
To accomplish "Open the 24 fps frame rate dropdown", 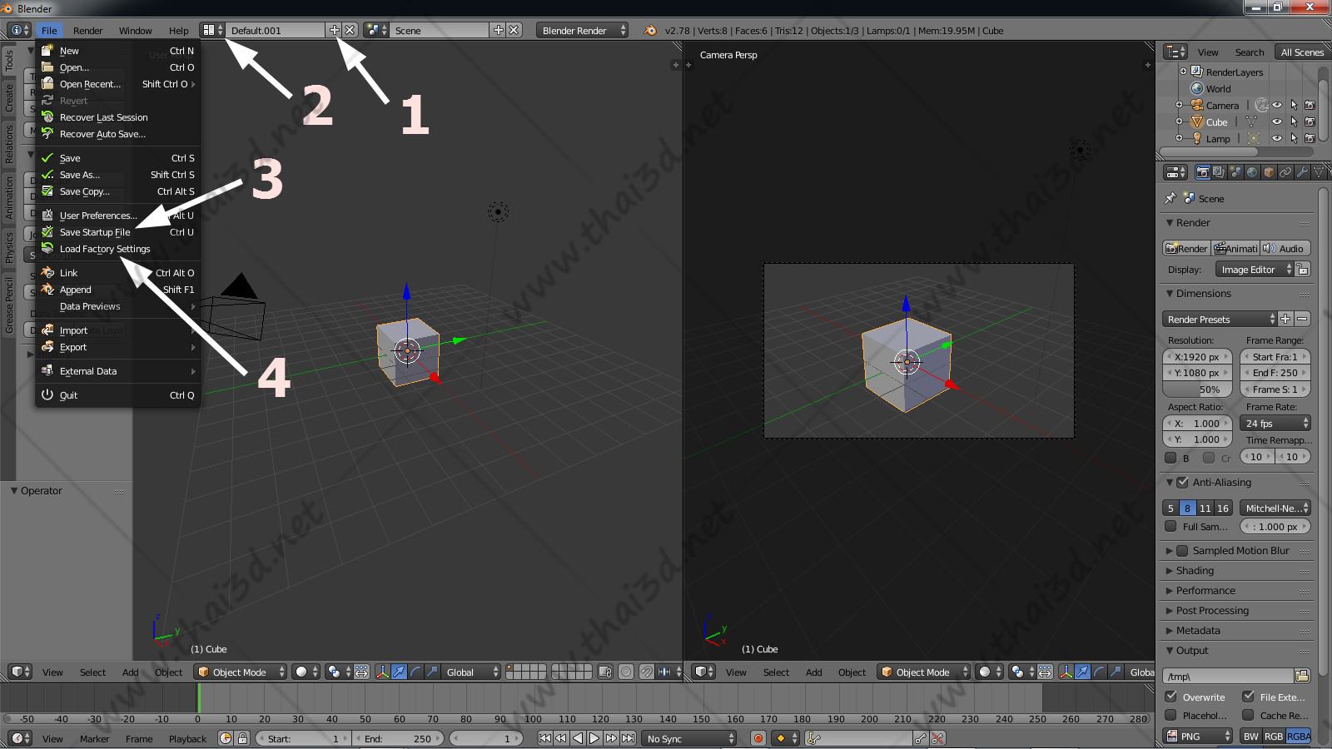I will [1275, 423].
